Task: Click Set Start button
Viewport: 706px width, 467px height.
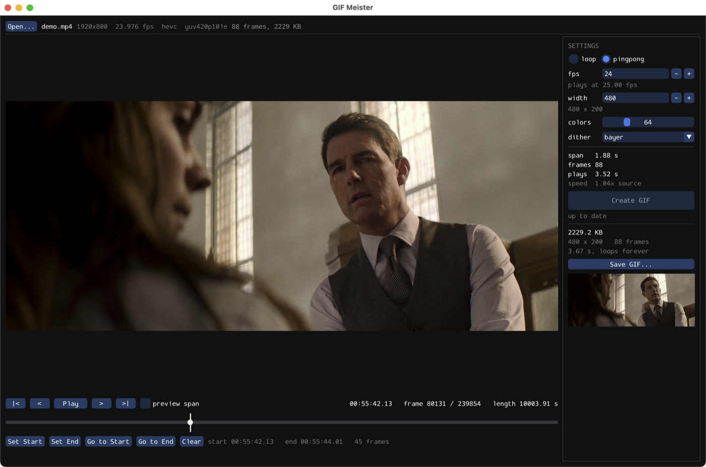Action: (25, 441)
